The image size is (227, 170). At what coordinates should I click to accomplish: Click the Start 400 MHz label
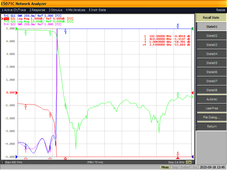pyautogui.click(x=14, y=162)
